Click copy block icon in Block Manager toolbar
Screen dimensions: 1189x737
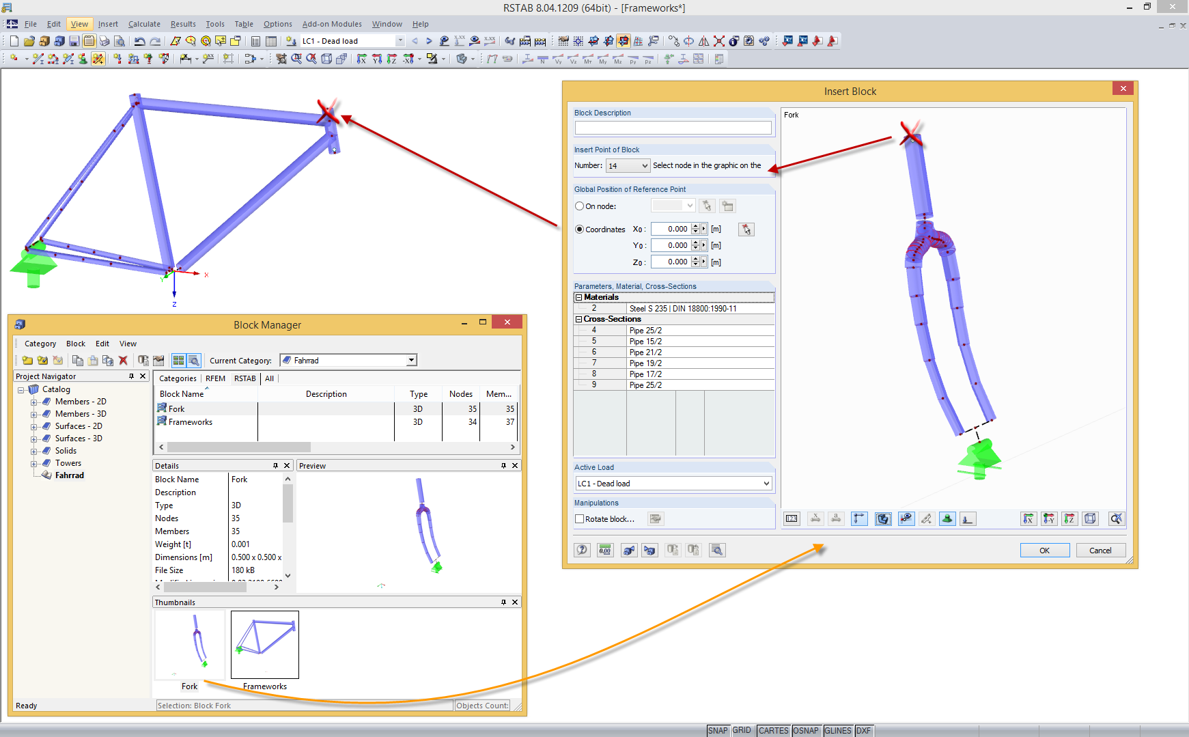[78, 360]
